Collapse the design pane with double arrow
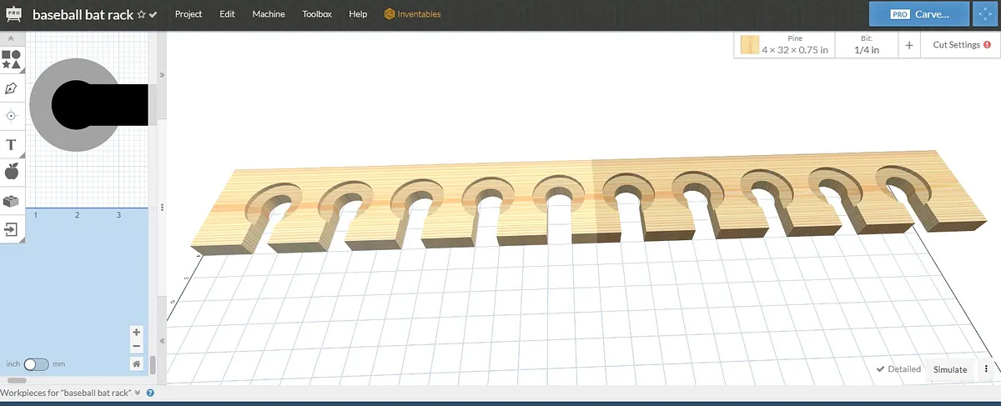 click(161, 75)
